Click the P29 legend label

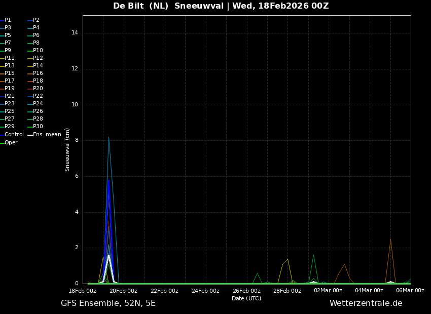click(x=9, y=126)
